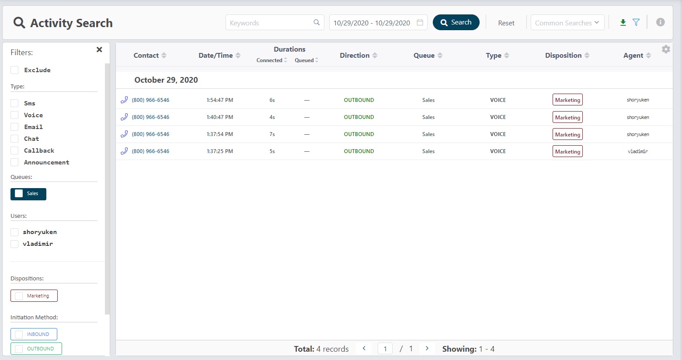The image size is (682, 360).
Task: Click the page number input box
Action: 385,349
